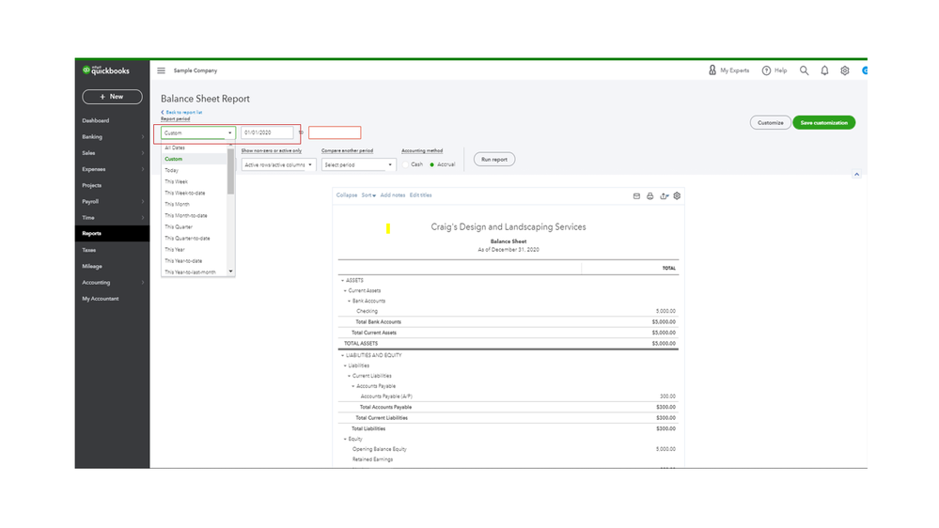Select the Cash accounting method
Image resolution: width=939 pixels, height=528 pixels.
[x=405, y=164]
